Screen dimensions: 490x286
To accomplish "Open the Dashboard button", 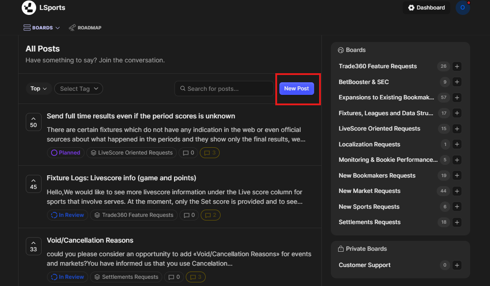I will 426,8.
